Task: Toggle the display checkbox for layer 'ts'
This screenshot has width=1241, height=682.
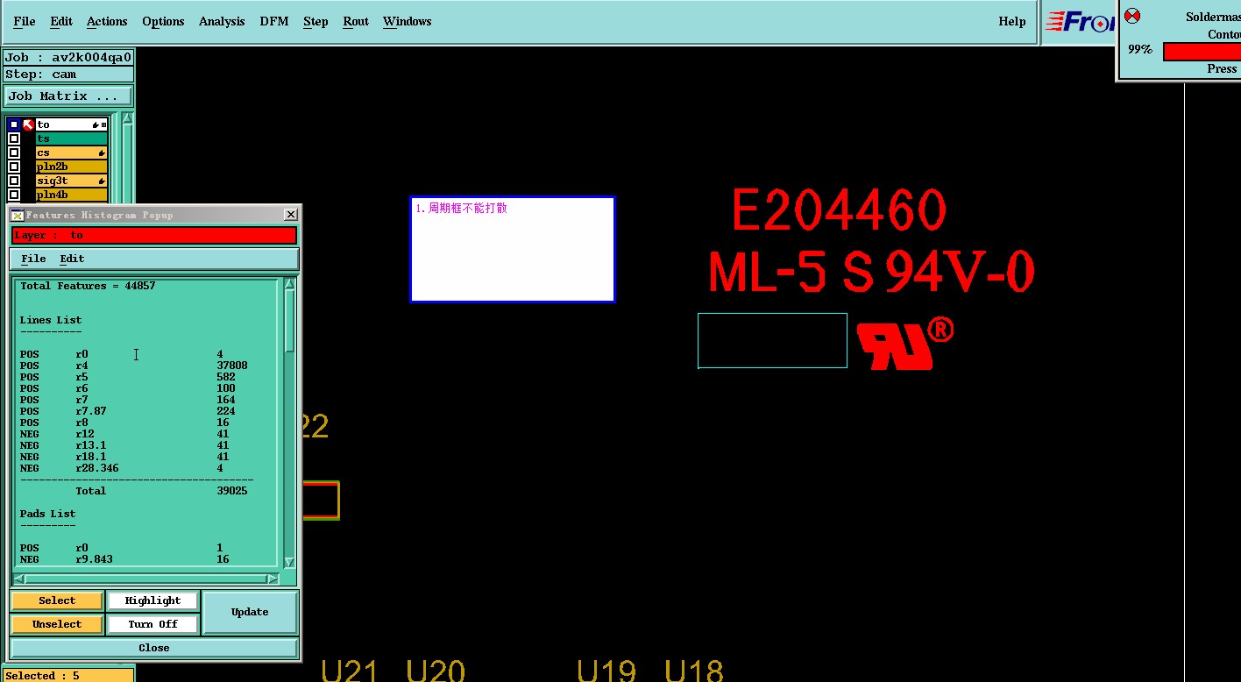Action: tap(14, 139)
